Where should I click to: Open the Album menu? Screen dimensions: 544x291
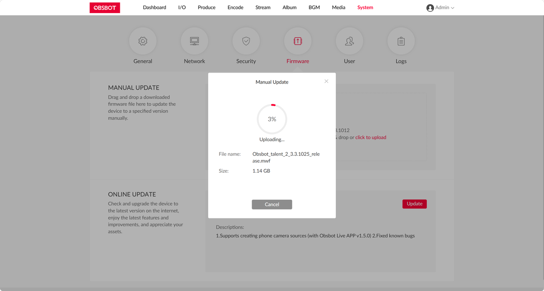[x=289, y=7]
